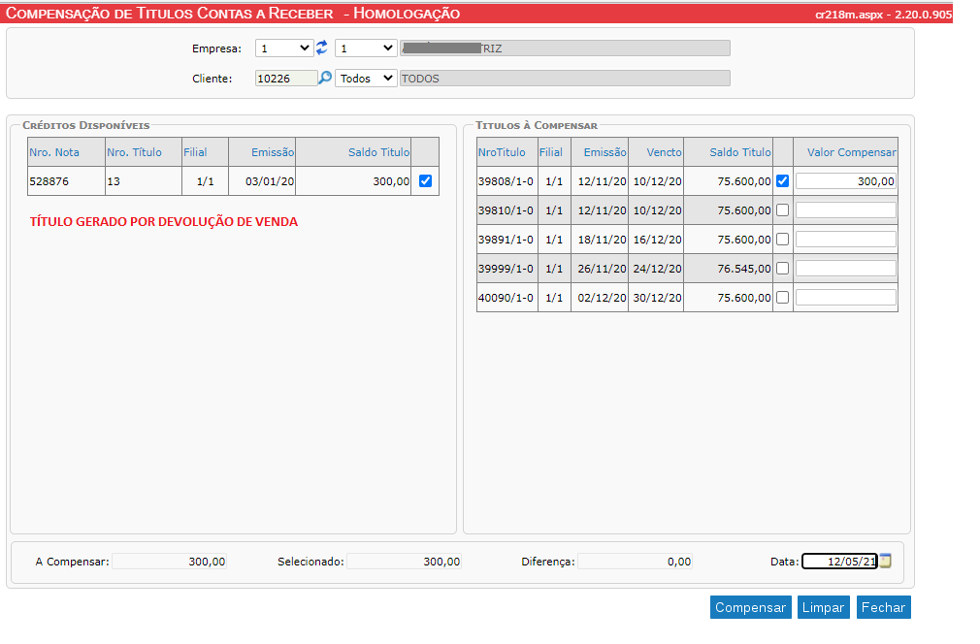Click the blue refresh arrows beside Empresa
This screenshot has width=980, height=644.
(322, 48)
